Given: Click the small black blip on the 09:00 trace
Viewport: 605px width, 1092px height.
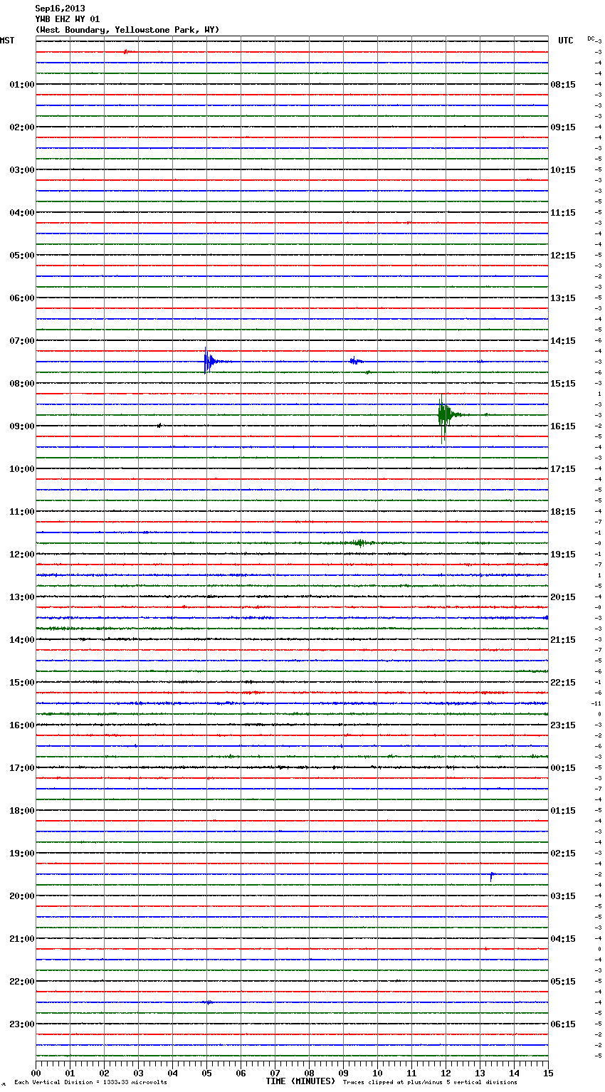Looking at the screenshot, I should coord(159,425).
